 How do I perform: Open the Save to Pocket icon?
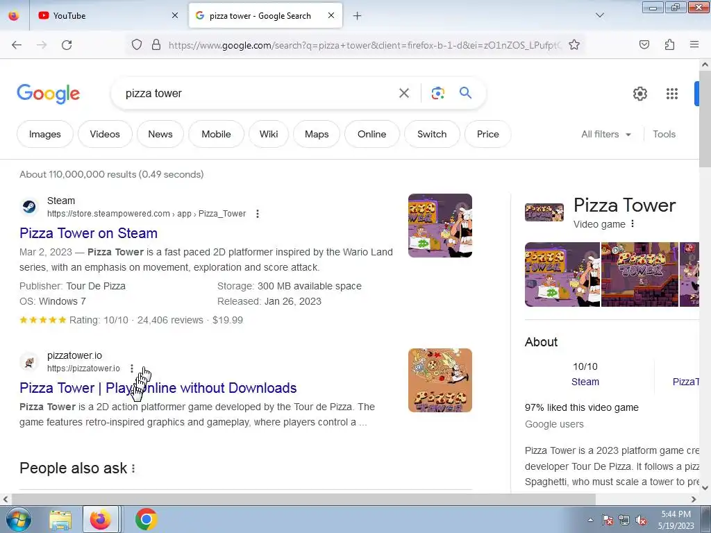coord(644,44)
